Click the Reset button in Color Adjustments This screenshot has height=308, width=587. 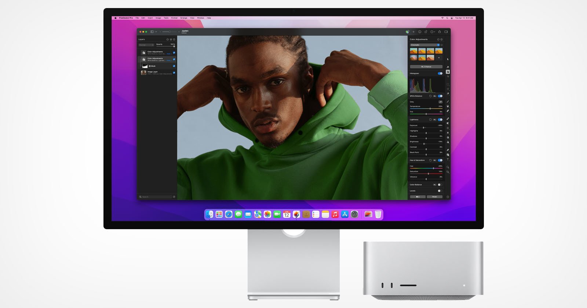(434, 197)
